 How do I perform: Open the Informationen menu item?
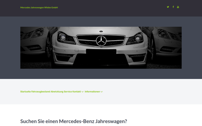click(x=92, y=91)
